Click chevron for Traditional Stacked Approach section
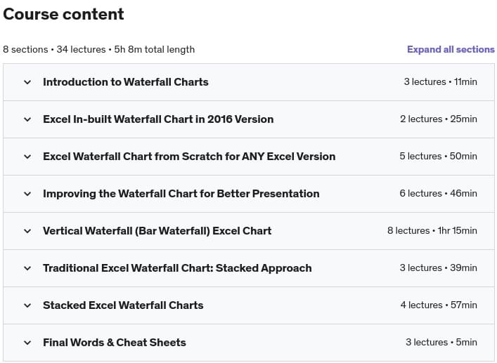Image resolution: width=497 pixels, height=363 pixels. click(x=27, y=268)
